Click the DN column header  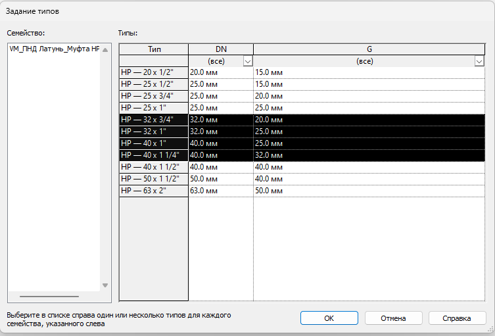point(221,49)
